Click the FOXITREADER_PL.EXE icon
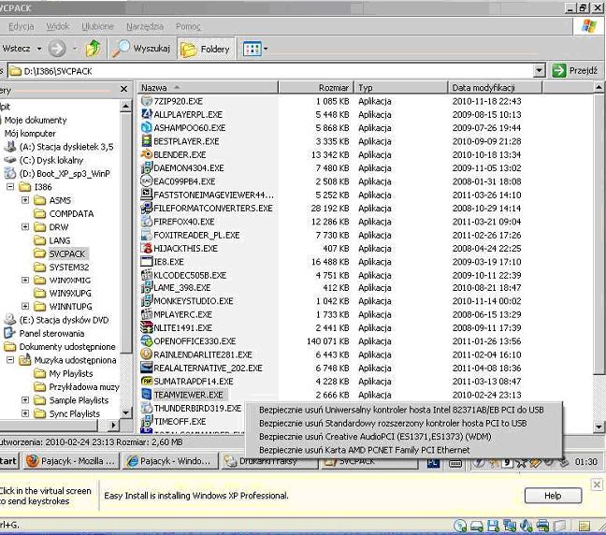 [x=147, y=235]
